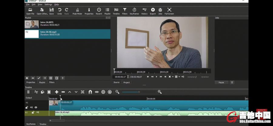Viewport: 273px width, 126px height.
Task: Split clip at the playhead
Action: [83, 92]
